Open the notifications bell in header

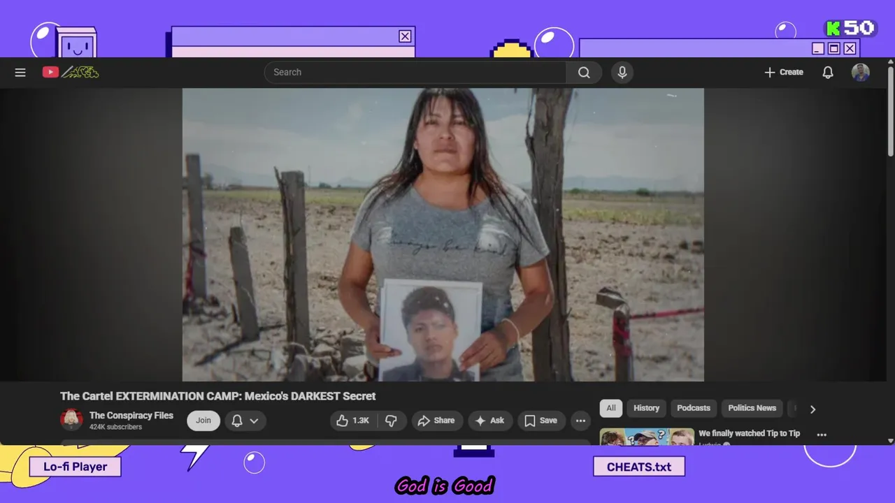click(x=828, y=72)
